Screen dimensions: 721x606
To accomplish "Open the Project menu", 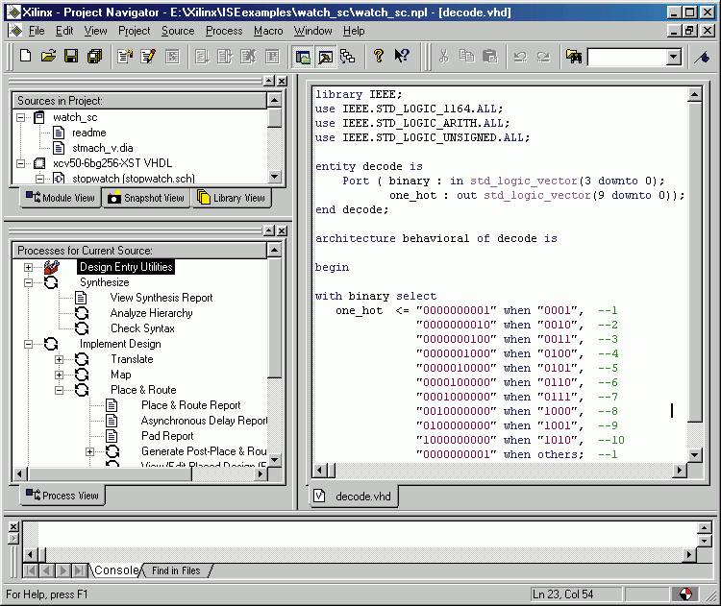I will [135, 31].
